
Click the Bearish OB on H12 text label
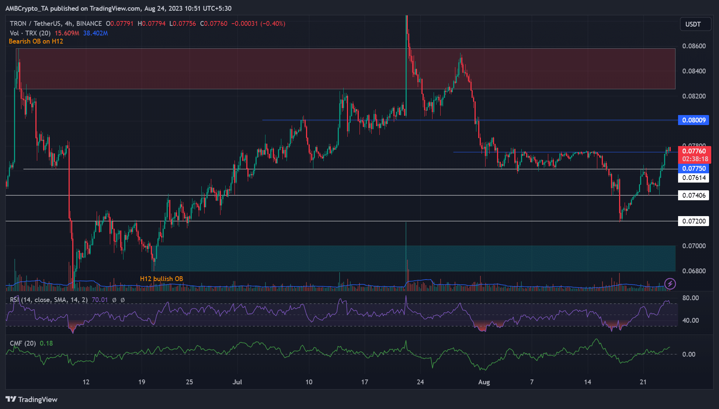tap(36, 41)
